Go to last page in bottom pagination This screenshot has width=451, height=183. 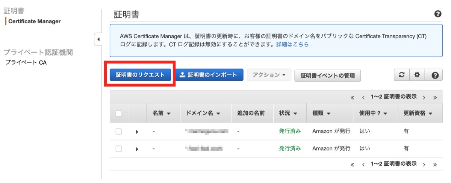click(435, 165)
